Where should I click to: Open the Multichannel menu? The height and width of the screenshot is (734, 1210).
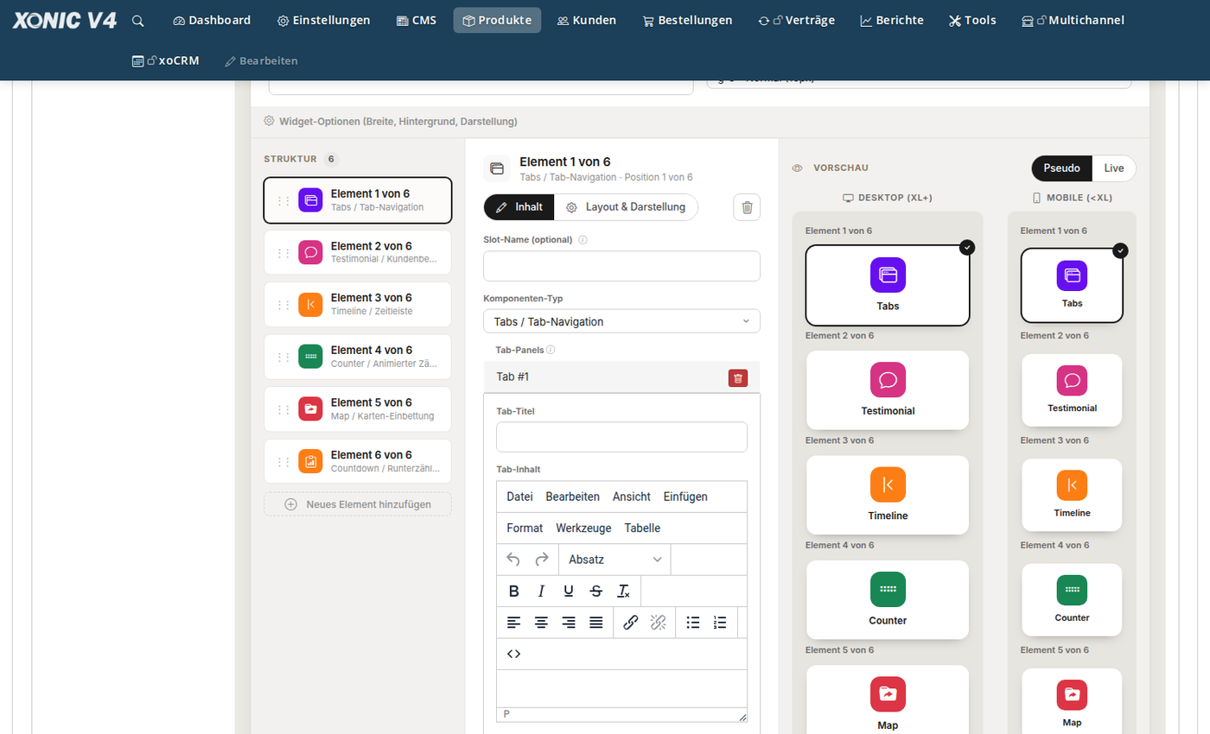coord(1073,20)
